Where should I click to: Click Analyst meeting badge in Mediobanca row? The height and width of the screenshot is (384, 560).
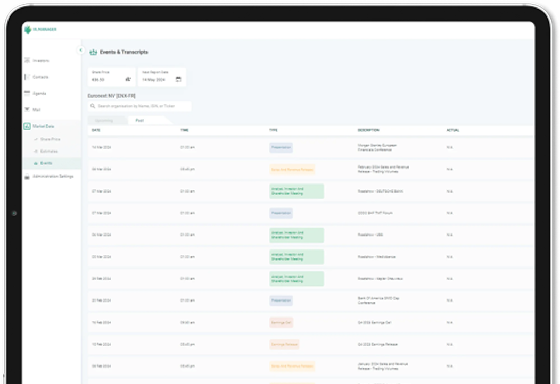pyautogui.click(x=297, y=257)
